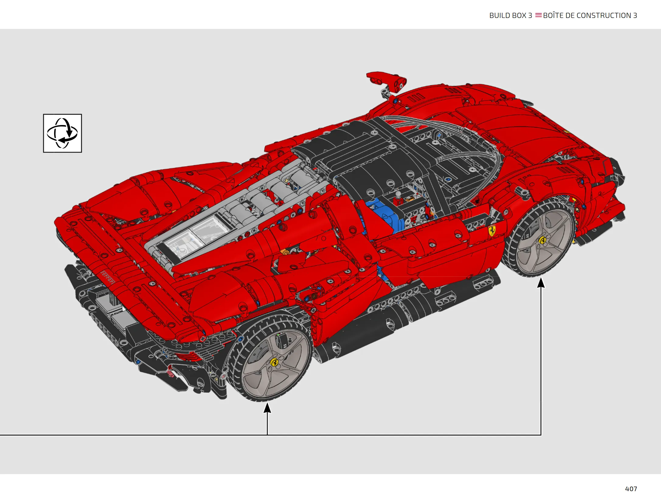Viewport: 661px width, 503px height.
Task: Click the Ferrari lettering on the rear bumper
Action: 108,277
